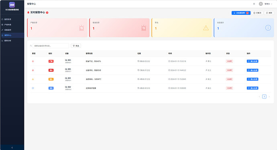Select device name "GL-003"

(x=68, y=60)
